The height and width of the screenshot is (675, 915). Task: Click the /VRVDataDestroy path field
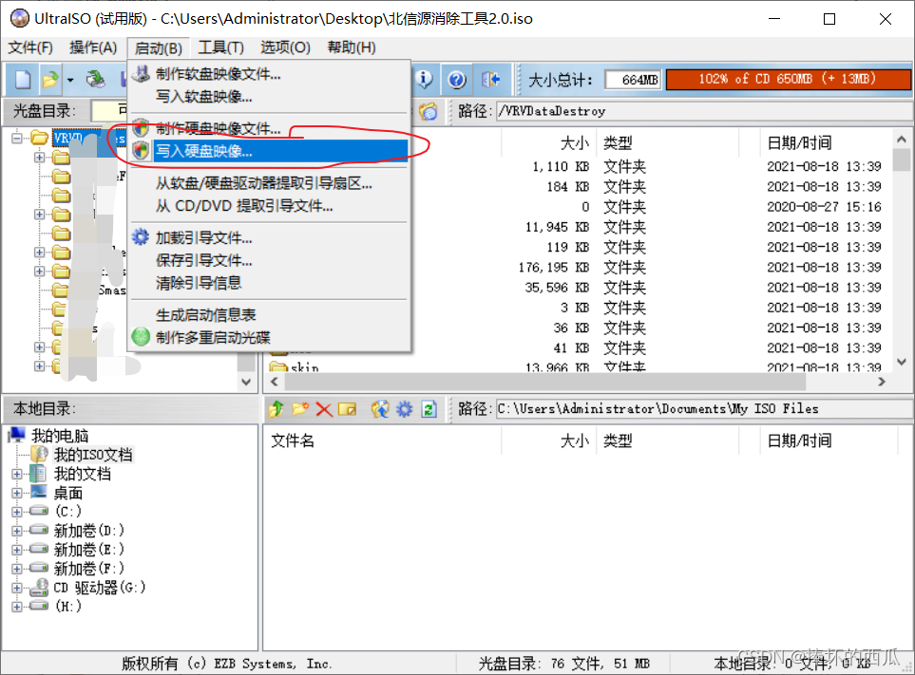coord(704,111)
